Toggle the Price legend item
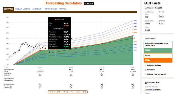 coord(72,92)
